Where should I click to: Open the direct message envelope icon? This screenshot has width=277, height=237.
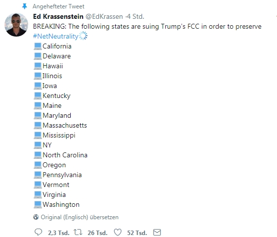pyautogui.click(x=157, y=232)
